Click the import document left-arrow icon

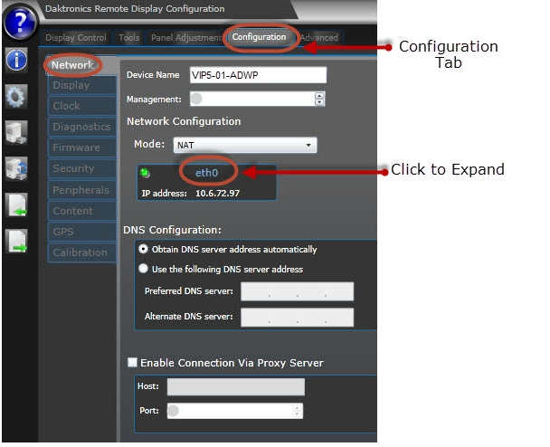[16, 204]
